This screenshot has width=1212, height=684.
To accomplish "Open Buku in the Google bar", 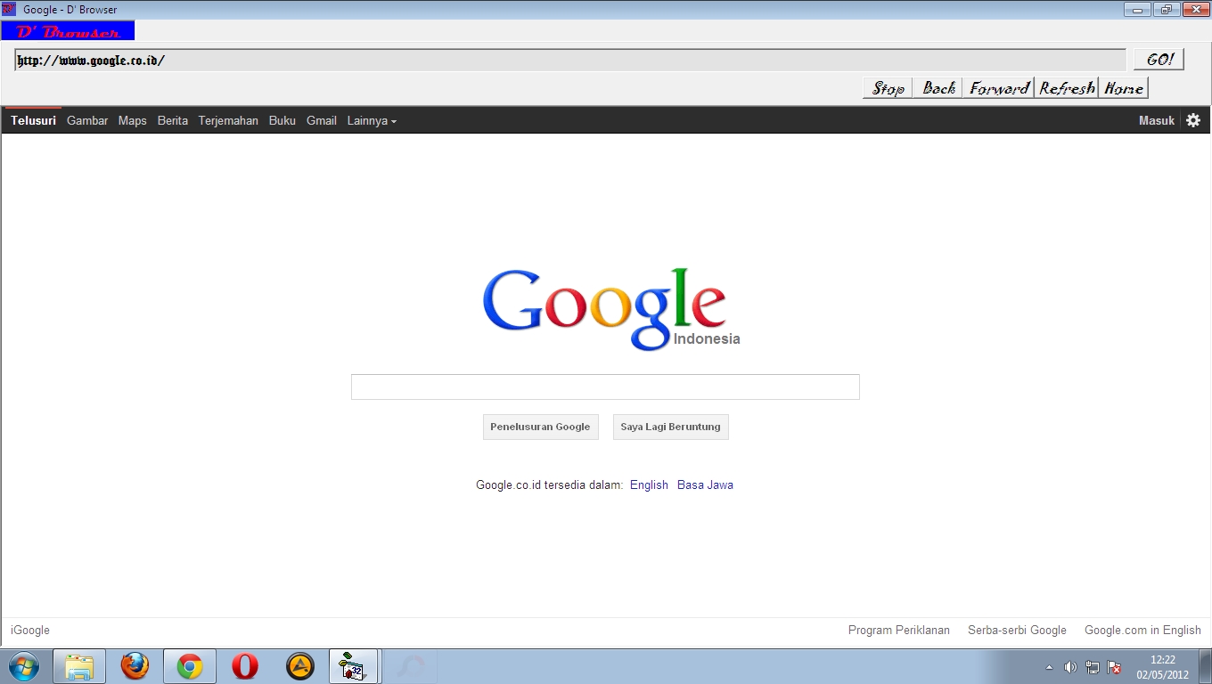I will click(283, 120).
